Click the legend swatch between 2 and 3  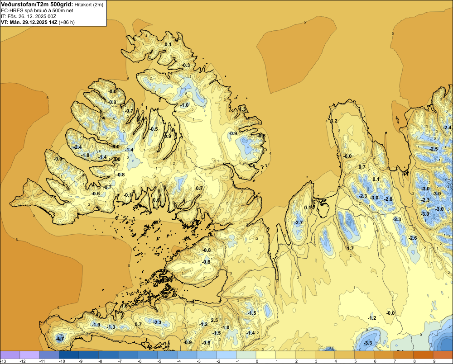(x=305, y=355)
